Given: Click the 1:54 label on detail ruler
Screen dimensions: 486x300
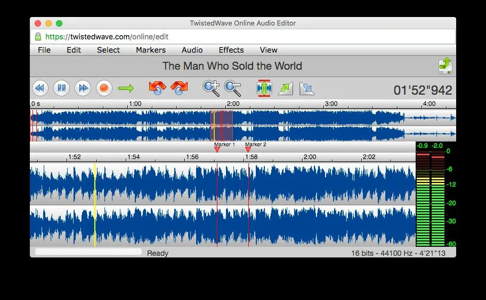Looking at the screenshot, I should click(134, 157).
